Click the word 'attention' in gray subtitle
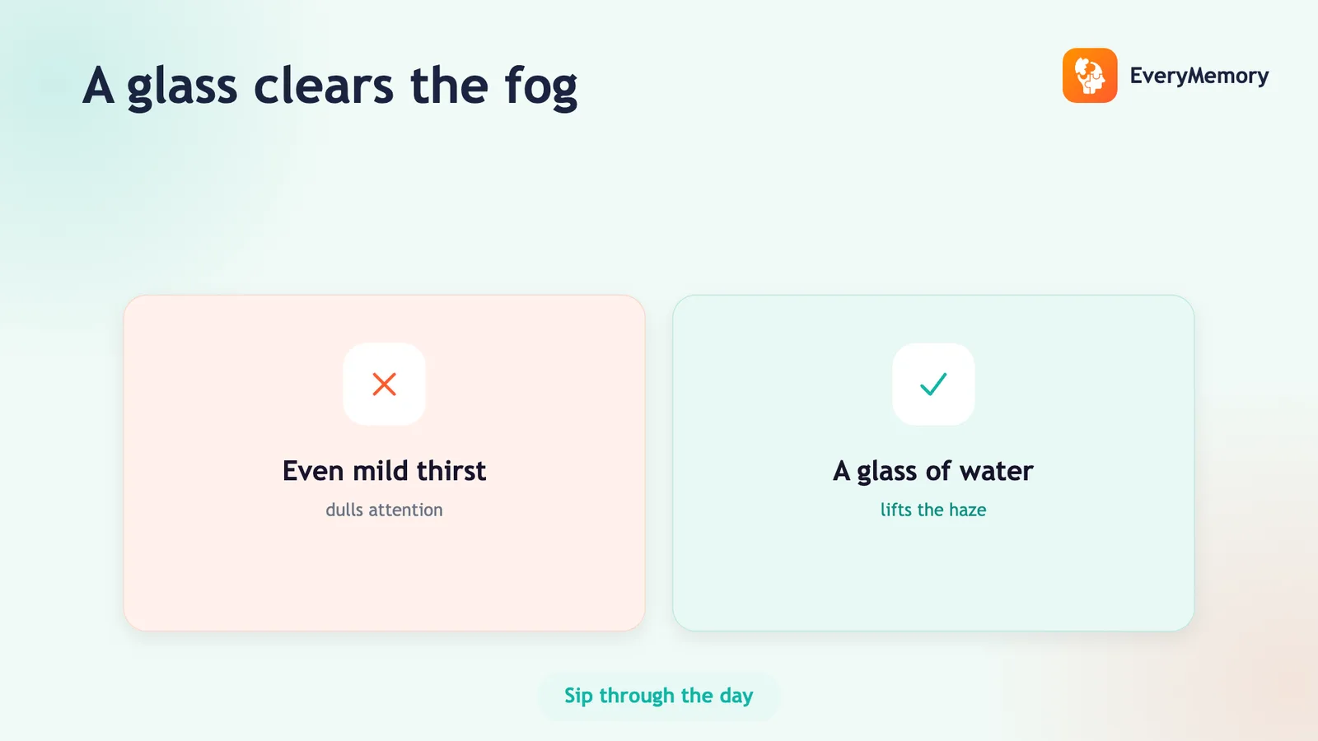Viewport: 1318px width, 741px height. coord(406,510)
